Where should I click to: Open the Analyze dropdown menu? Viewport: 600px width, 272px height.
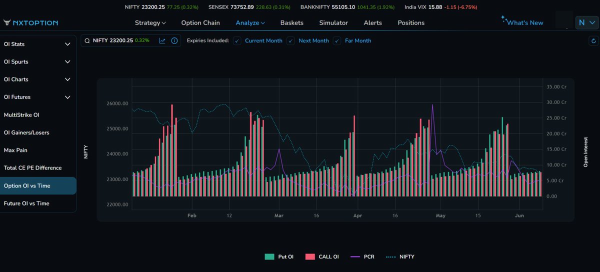click(x=250, y=22)
